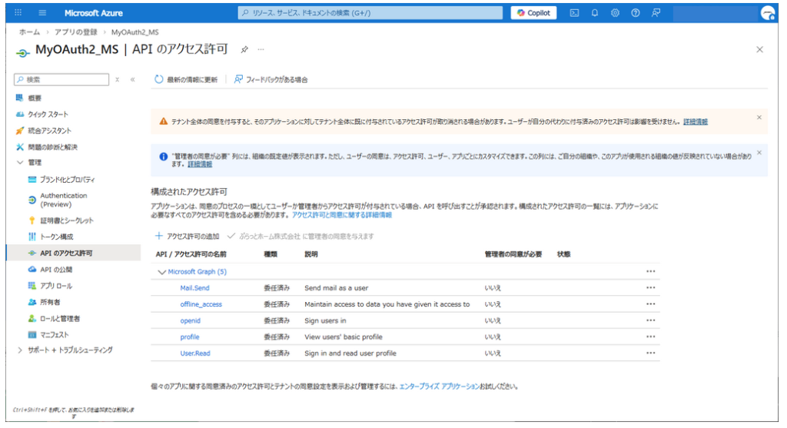Open more options for Mail.Send row
The height and width of the screenshot is (428, 787).
(650, 288)
